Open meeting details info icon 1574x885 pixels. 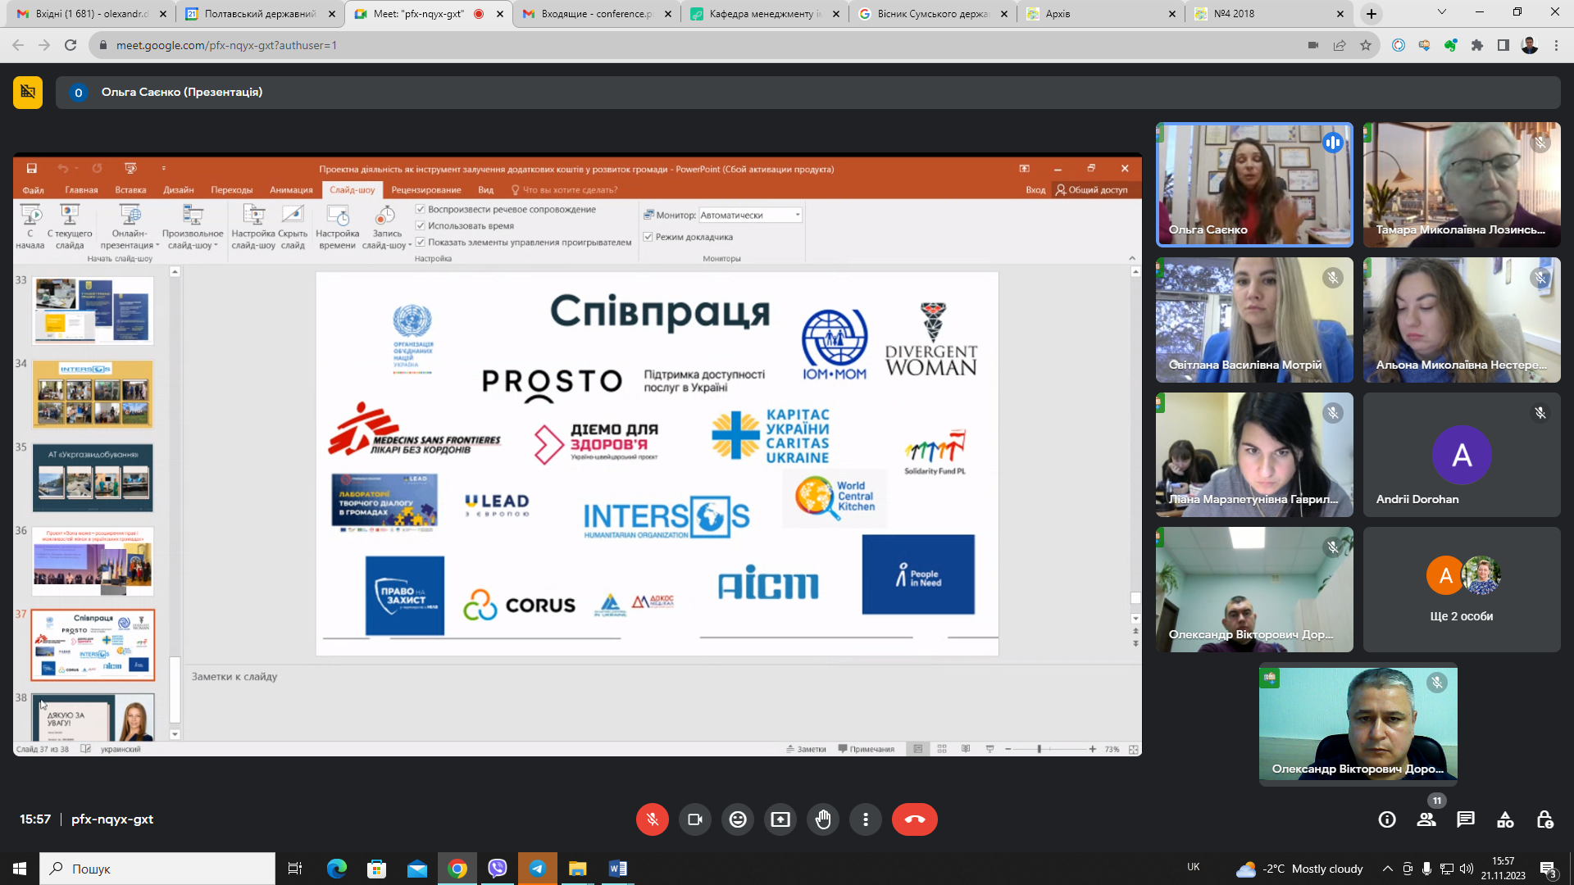1387,819
